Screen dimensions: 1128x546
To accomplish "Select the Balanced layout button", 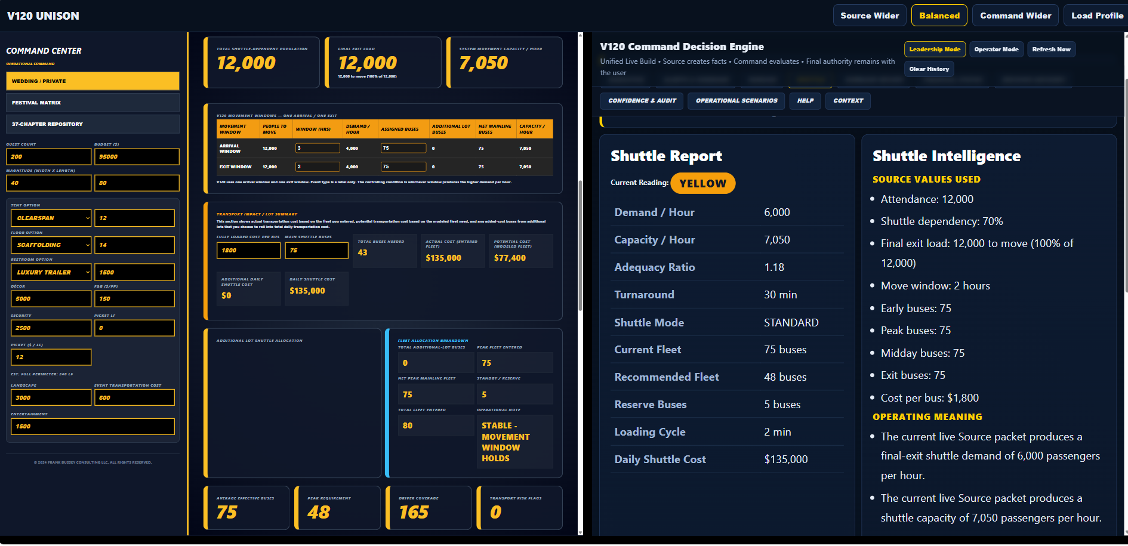I will [x=939, y=16].
